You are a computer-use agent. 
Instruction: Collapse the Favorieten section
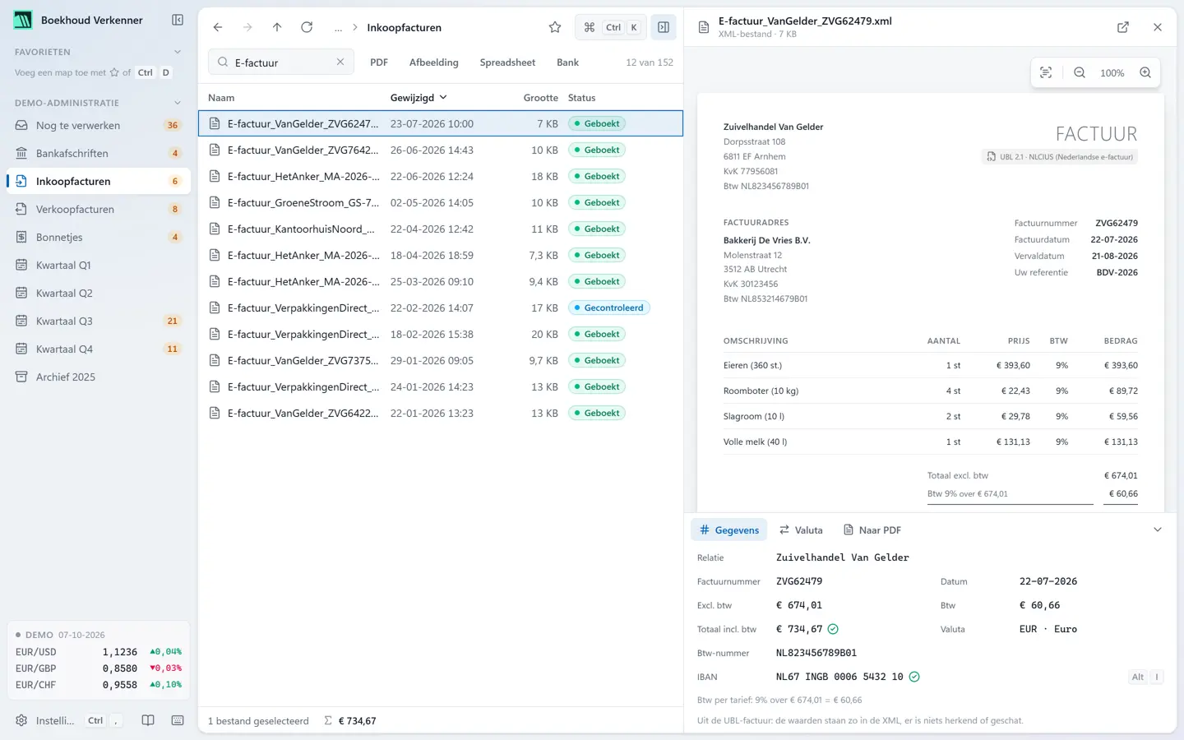[x=178, y=52]
